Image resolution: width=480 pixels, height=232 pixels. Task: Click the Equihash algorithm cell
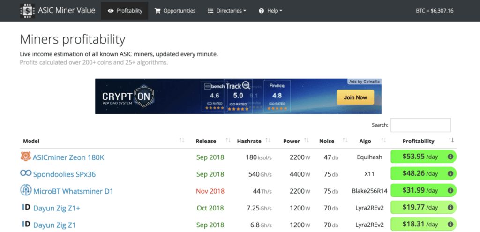tap(369, 157)
